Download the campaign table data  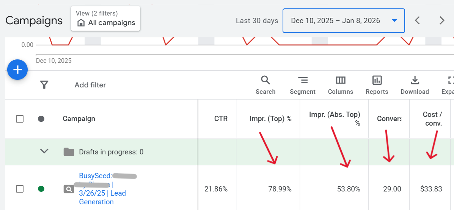(x=415, y=85)
